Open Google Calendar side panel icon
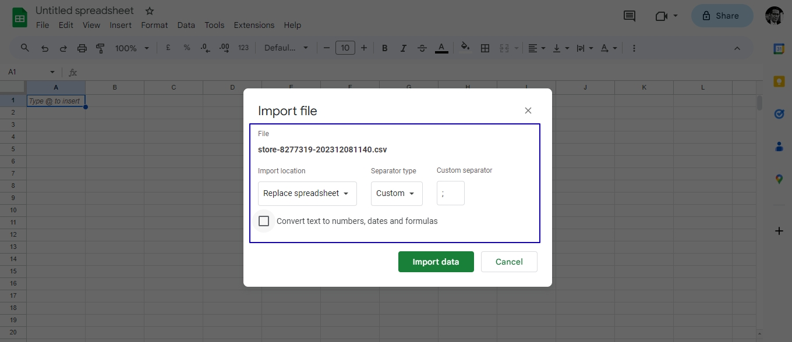 pyautogui.click(x=779, y=49)
